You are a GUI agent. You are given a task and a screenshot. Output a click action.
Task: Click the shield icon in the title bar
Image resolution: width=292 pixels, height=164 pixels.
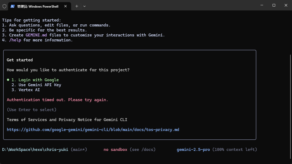(4, 6)
